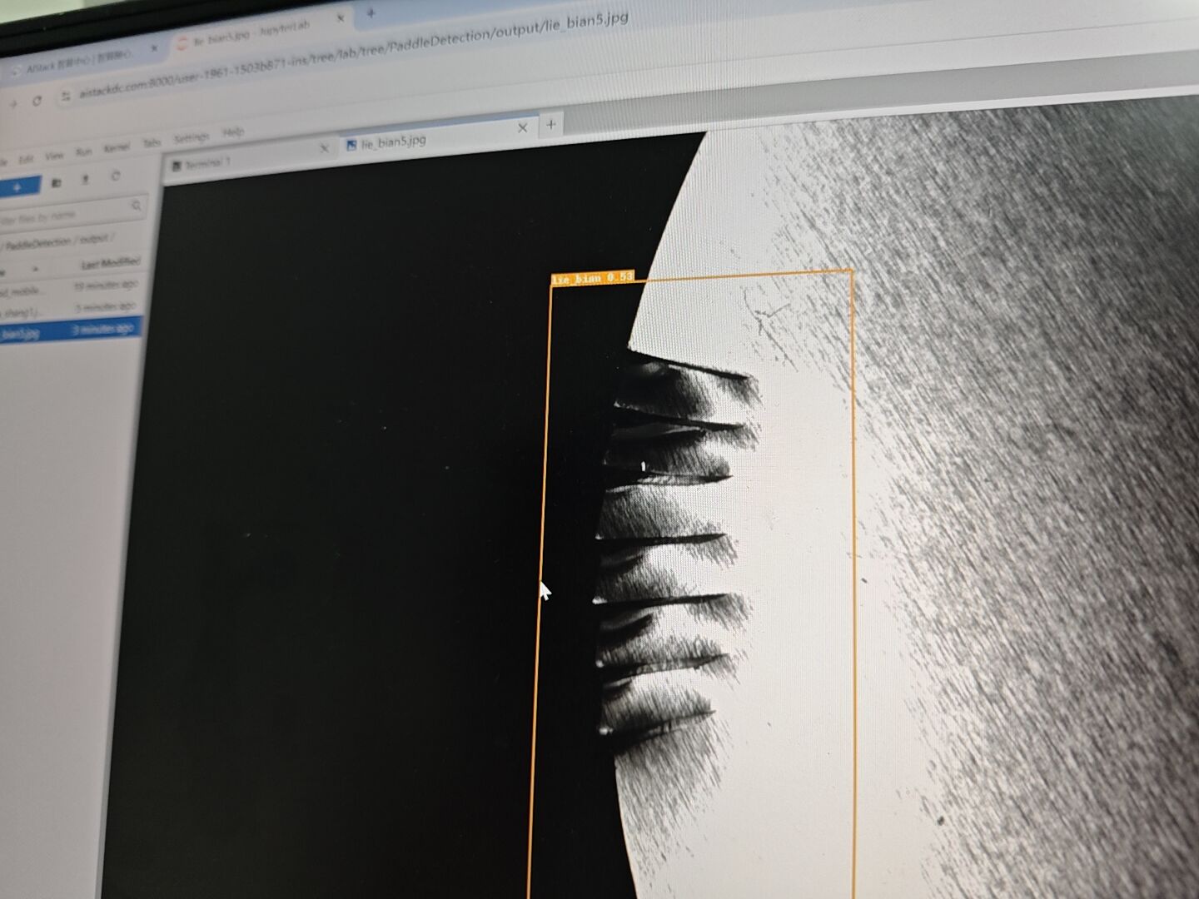Screen dimensions: 1199x899
Task: Click the '3 minutes ago' highlighted text
Action: tap(103, 330)
